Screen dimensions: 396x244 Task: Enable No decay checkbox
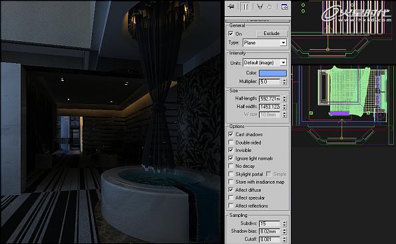[231, 166]
